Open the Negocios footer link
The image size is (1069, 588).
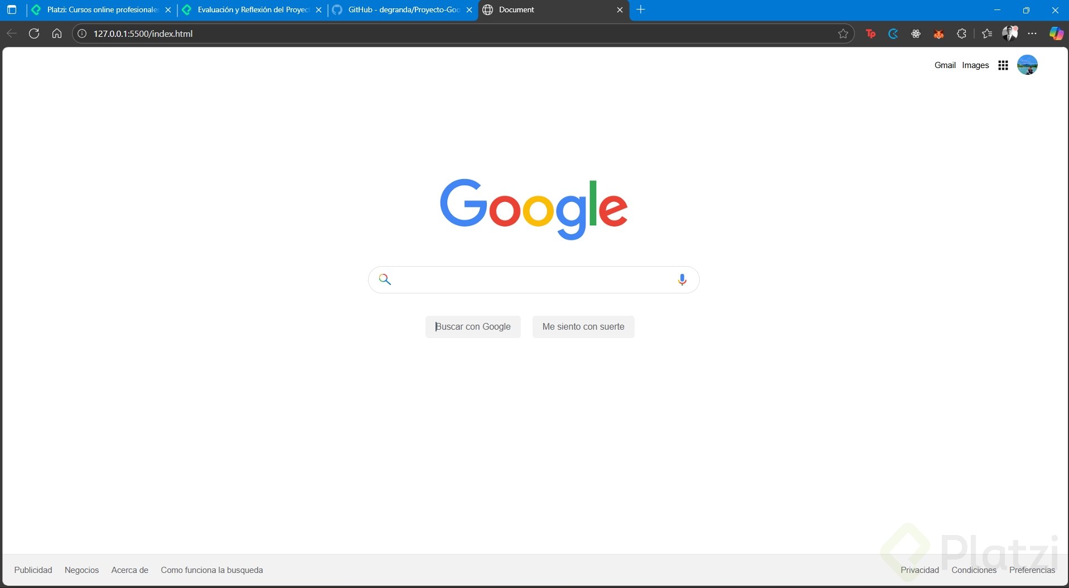tap(81, 570)
